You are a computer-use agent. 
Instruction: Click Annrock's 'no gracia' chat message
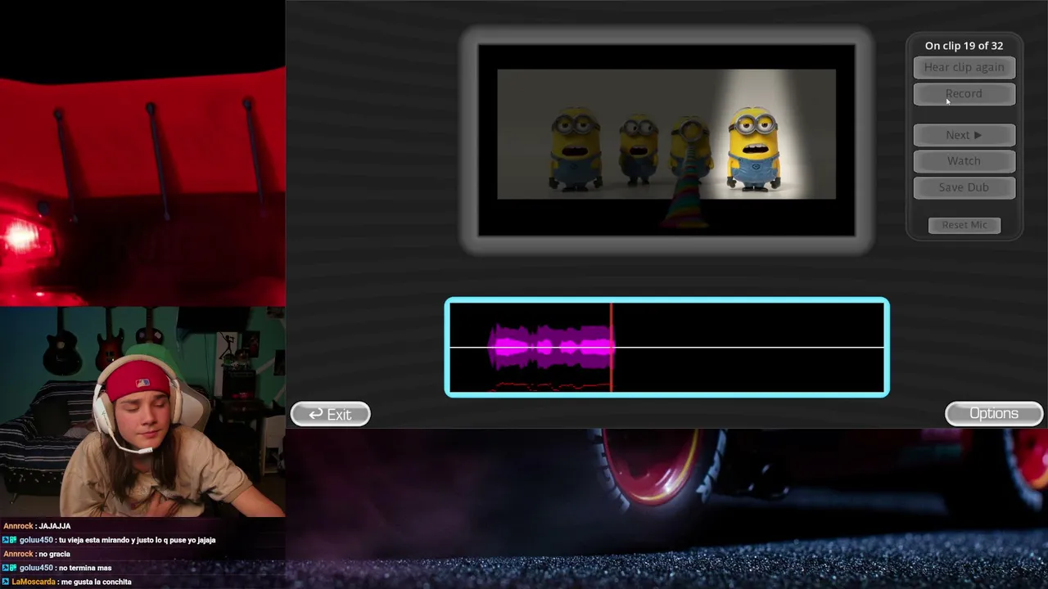[37, 554]
